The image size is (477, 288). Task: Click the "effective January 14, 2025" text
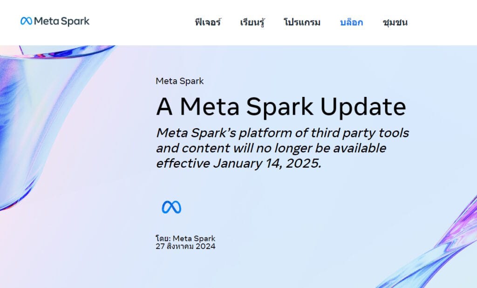click(x=238, y=164)
